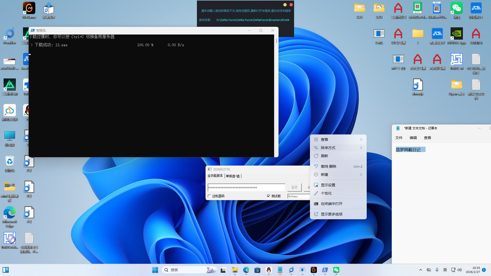Open the 4号 file on desktop
Screen dimensions: 491x276
[29, 215]
